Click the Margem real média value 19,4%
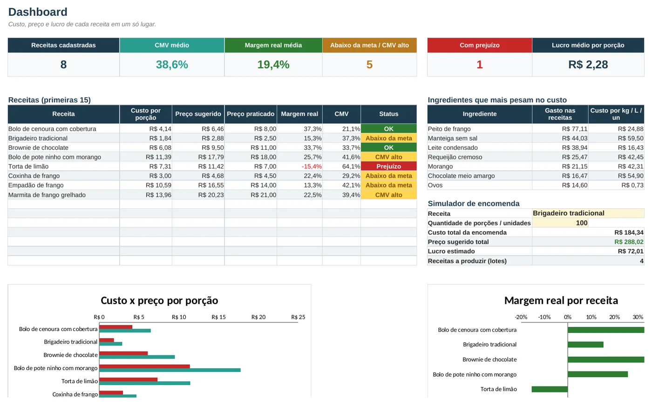This screenshot has width=652, height=405. click(x=273, y=65)
